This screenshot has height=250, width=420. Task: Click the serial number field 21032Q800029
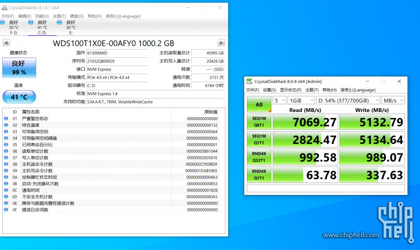[117, 61]
